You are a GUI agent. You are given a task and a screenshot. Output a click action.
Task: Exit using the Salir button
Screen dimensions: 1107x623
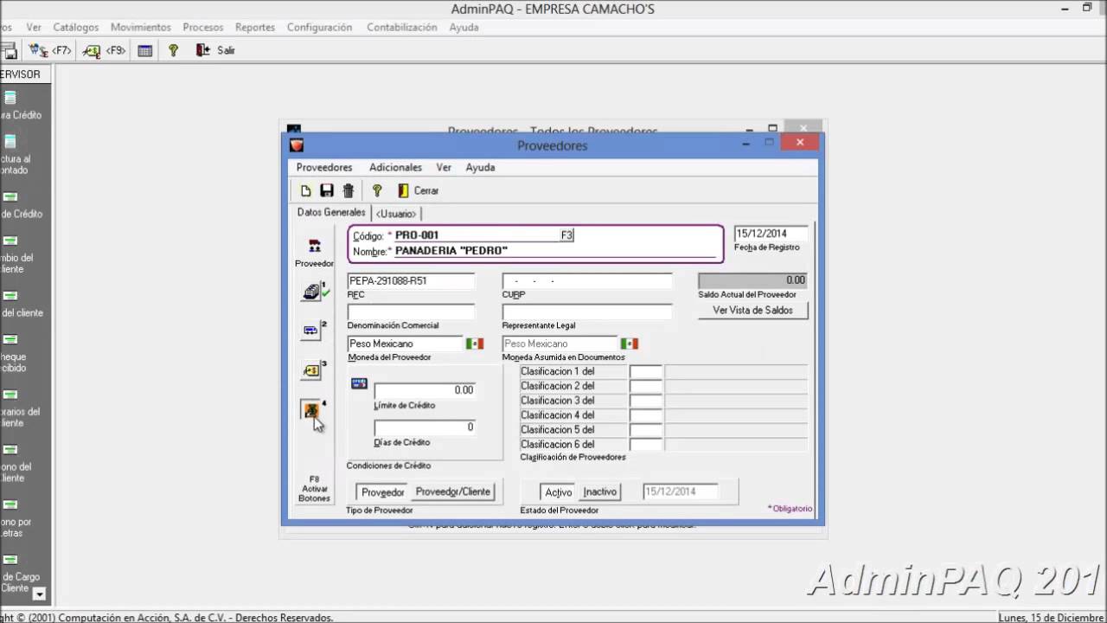216,50
